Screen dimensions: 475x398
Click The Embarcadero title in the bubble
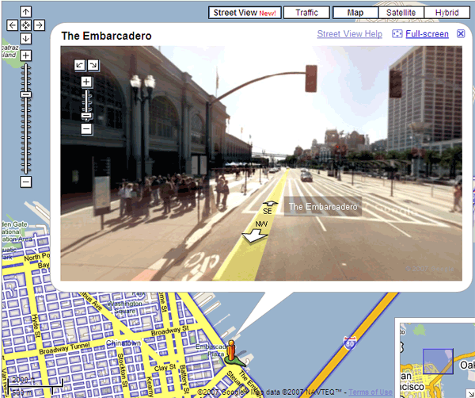(x=106, y=36)
